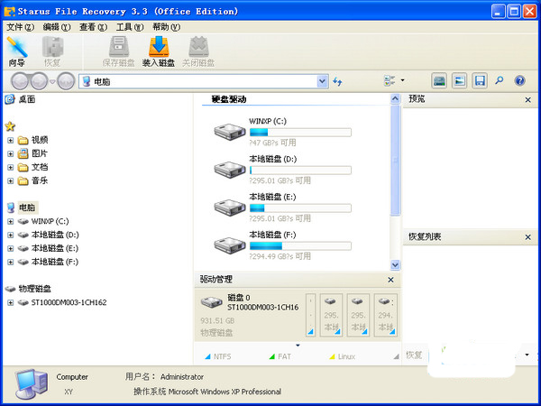
Task: Open the 文件 menu
Action: 21,27
